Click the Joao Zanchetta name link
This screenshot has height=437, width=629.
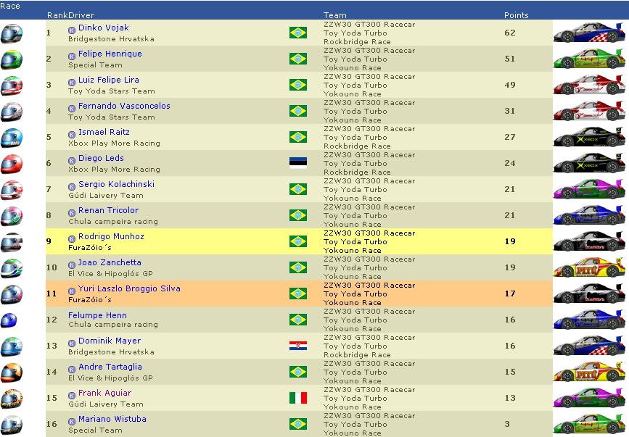110,262
